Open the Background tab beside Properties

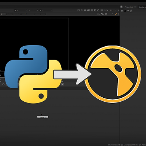tap(142, 7)
